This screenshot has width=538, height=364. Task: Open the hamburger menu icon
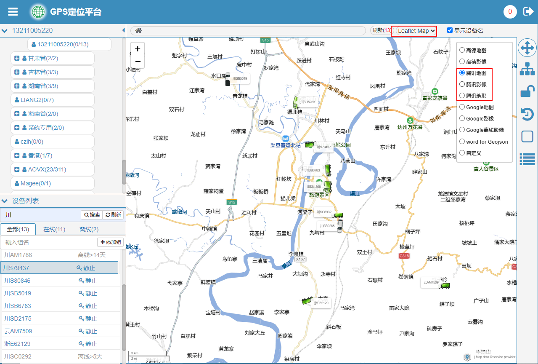pos(13,11)
